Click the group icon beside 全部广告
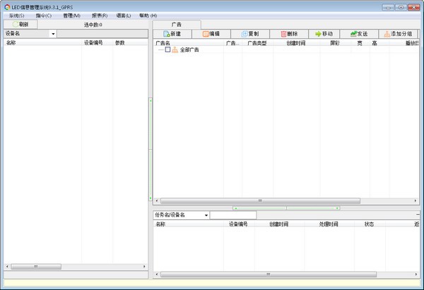424x290 pixels. (175, 50)
